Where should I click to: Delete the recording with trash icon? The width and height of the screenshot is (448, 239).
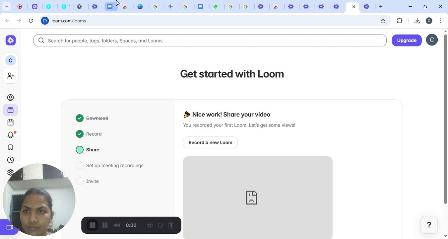171,225
